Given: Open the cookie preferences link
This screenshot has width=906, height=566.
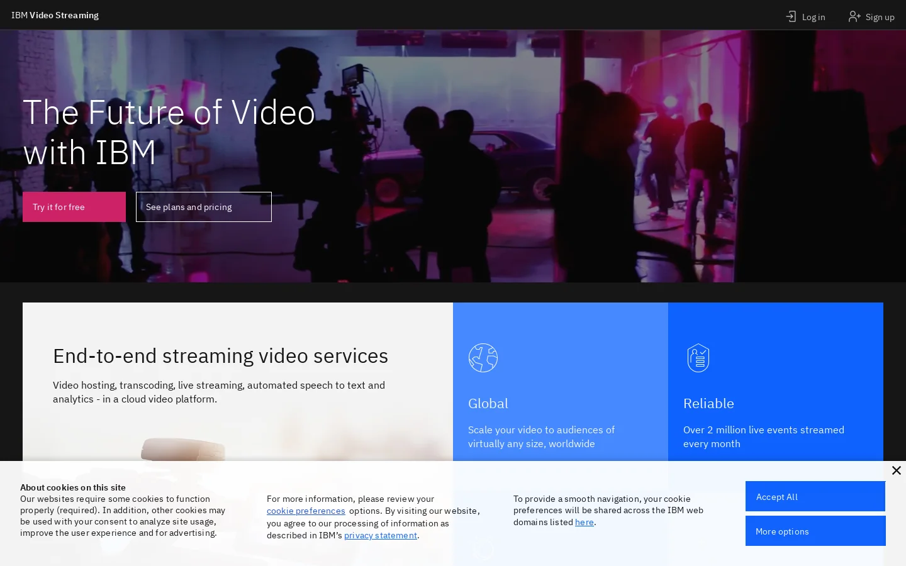Looking at the screenshot, I should pyautogui.click(x=306, y=511).
